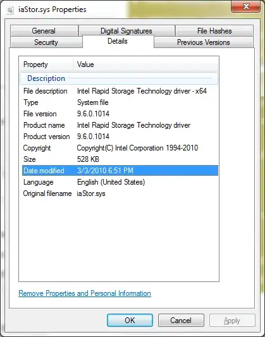Switch to the Security tab

click(x=46, y=42)
